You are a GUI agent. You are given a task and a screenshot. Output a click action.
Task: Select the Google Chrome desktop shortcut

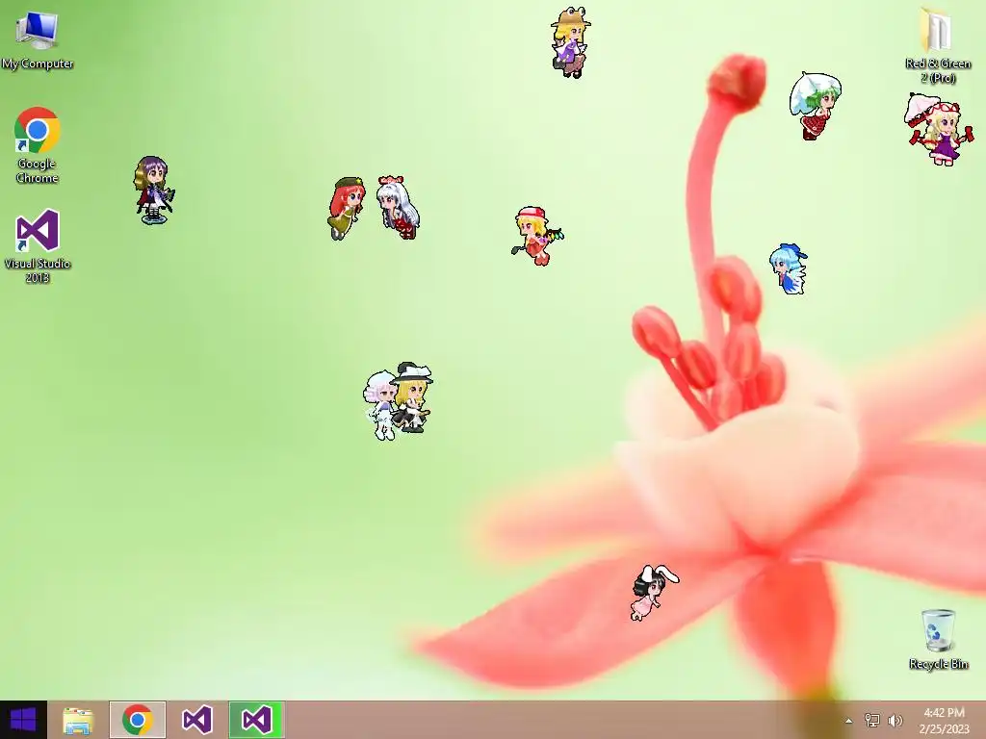(x=38, y=145)
